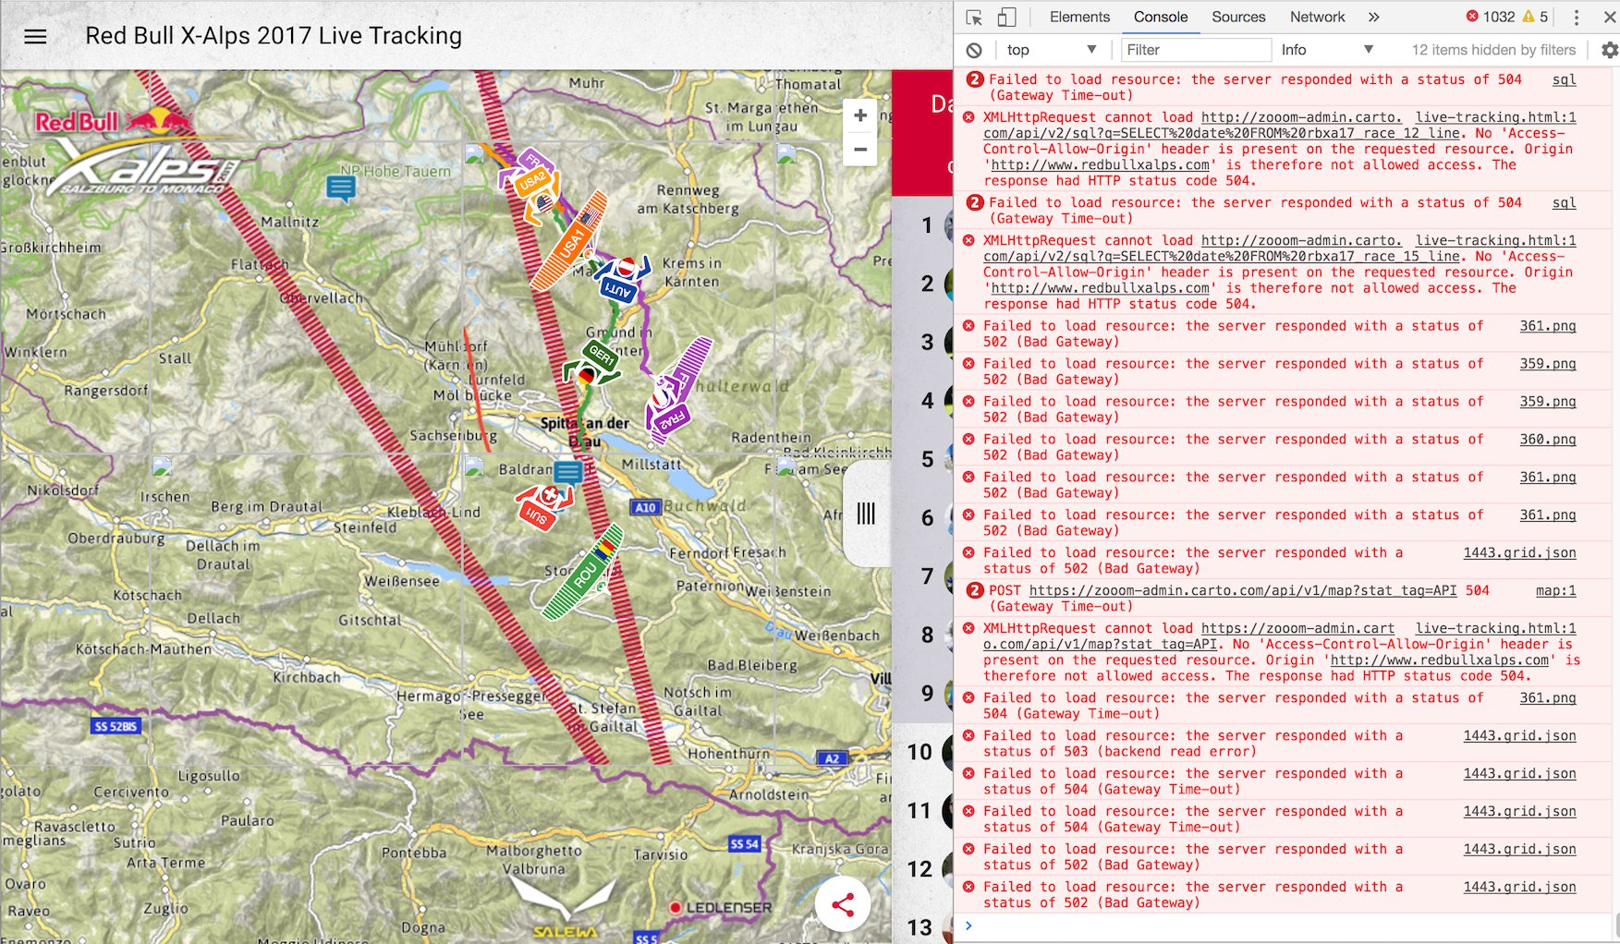
Task: Select ranking row number 8
Action: tap(922, 635)
